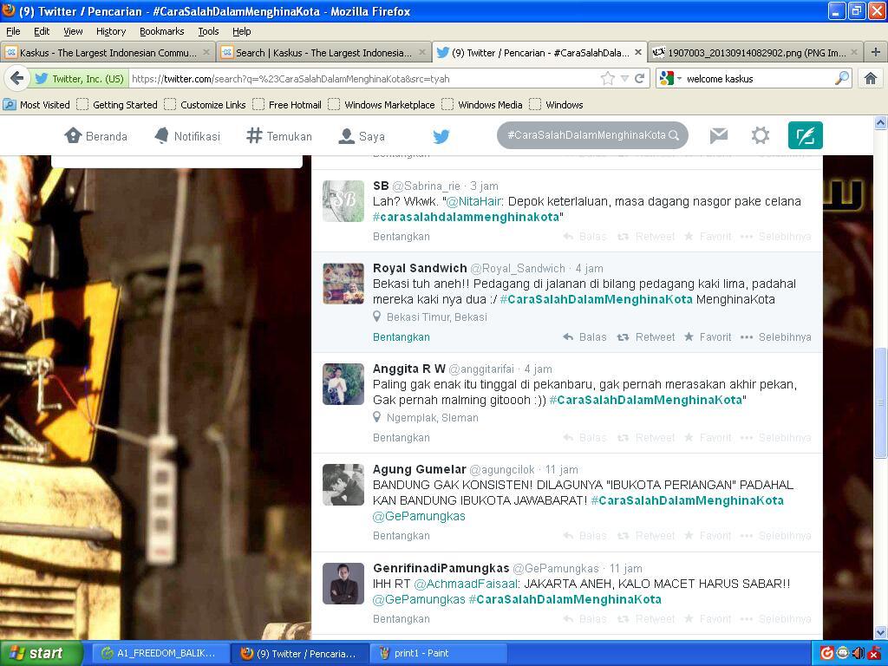The height and width of the screenshot is (666, 888).
Task: Compose a new tweet with quill button
Action: pyautogui.click(x=806, y=135)
